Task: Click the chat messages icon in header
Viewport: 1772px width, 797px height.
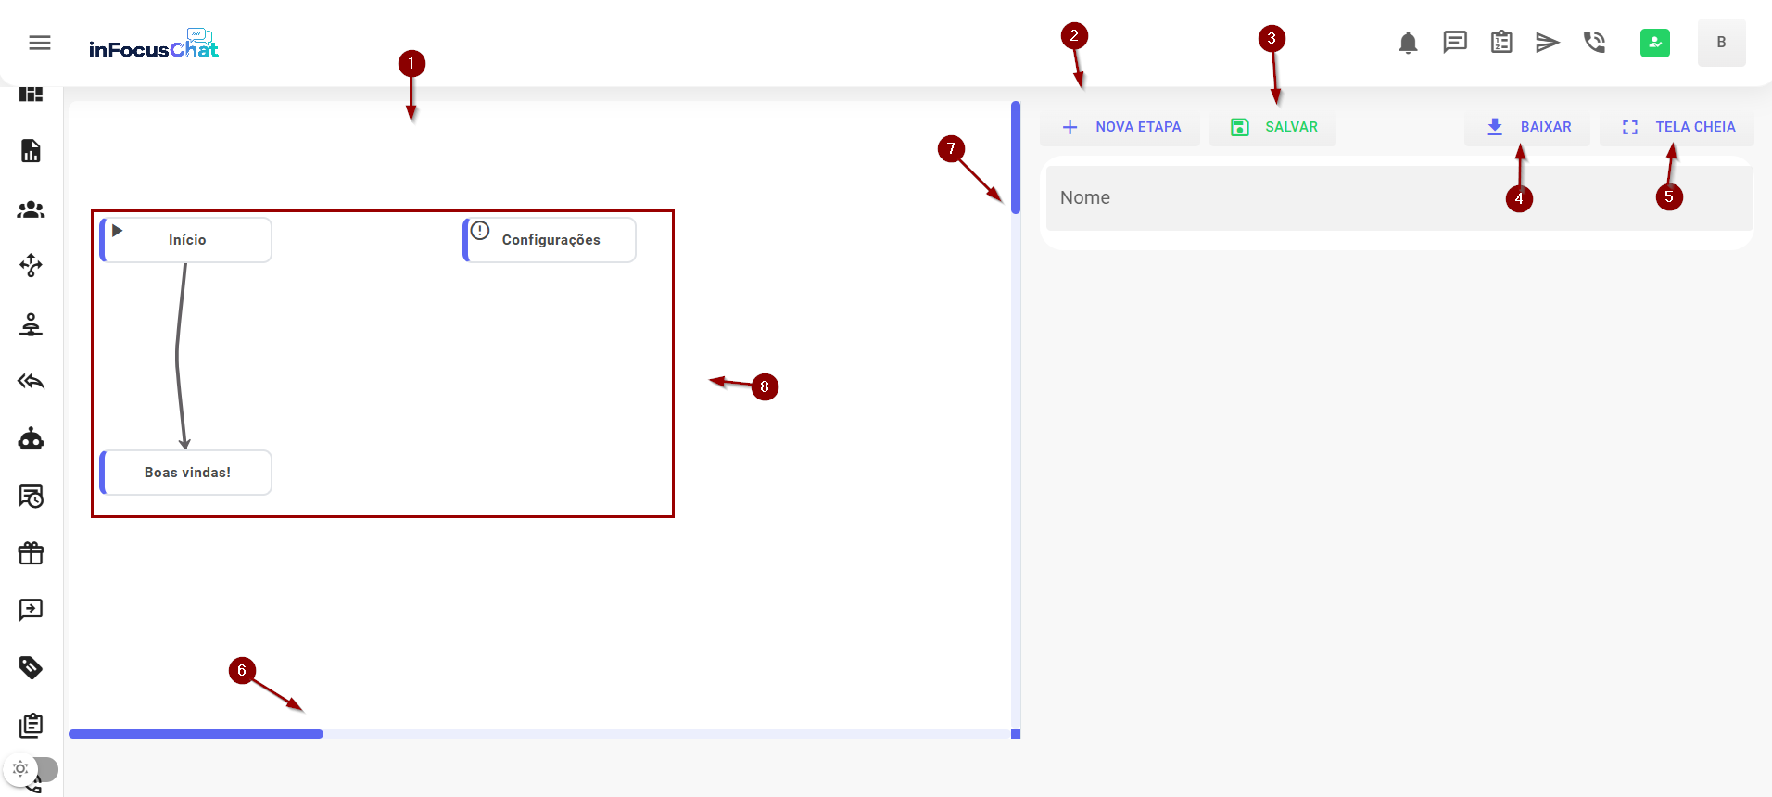Action: coord(1454,43)
